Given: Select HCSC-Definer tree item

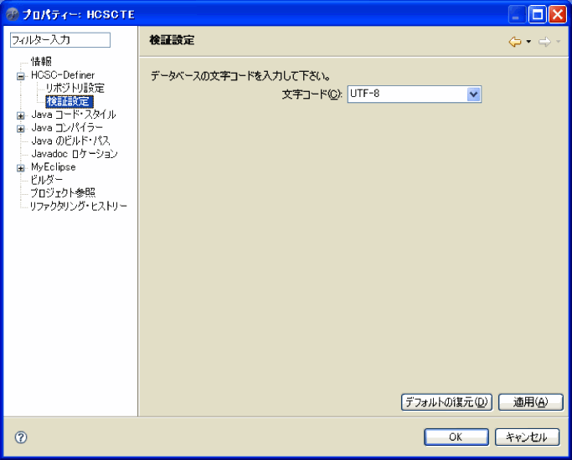Looking at the screenshot, I should (63, 75).
